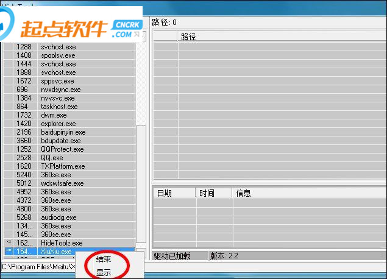Select the 360se.exe row with PID 4800
This screenshot has width=387, height=279.
tap(69, 209)
